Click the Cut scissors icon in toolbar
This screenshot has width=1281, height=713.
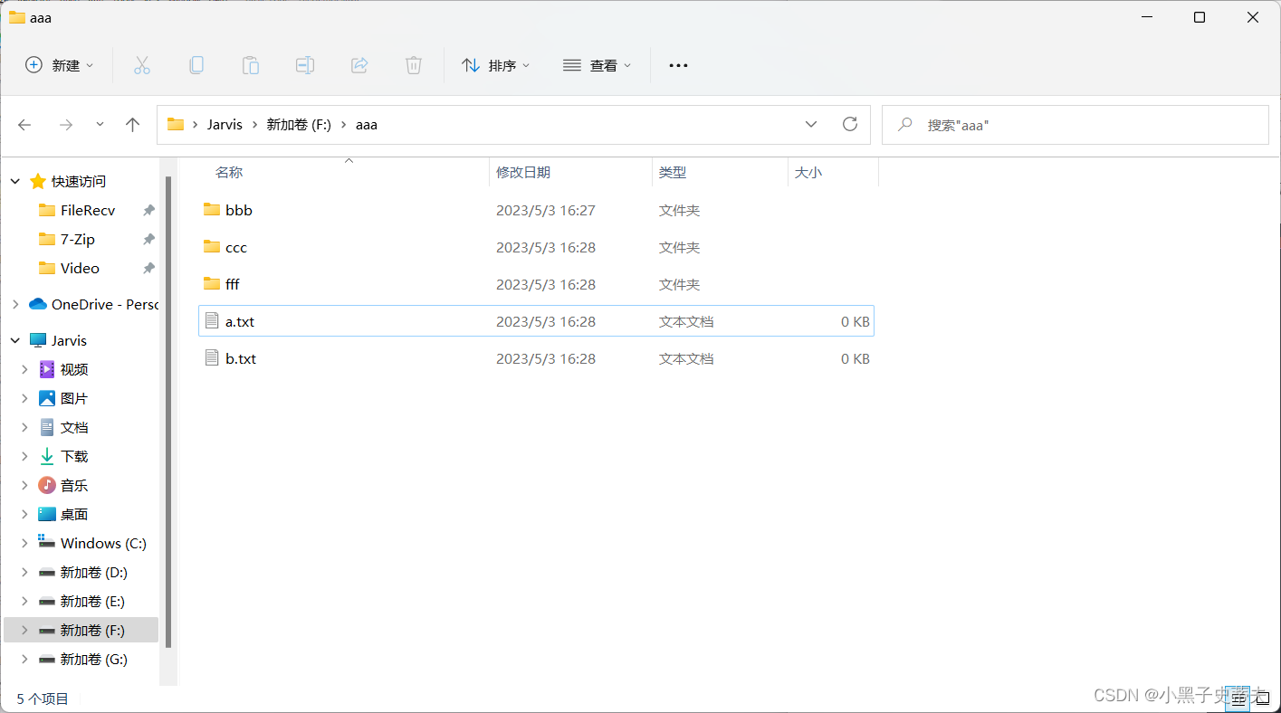[x=142, y=65]
